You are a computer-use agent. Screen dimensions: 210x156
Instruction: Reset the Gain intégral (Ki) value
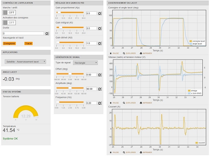pos(100,29)
